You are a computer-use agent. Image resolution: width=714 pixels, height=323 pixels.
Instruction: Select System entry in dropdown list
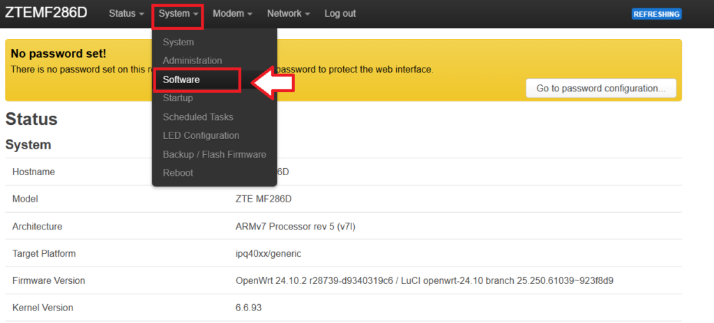click(178, 43)
